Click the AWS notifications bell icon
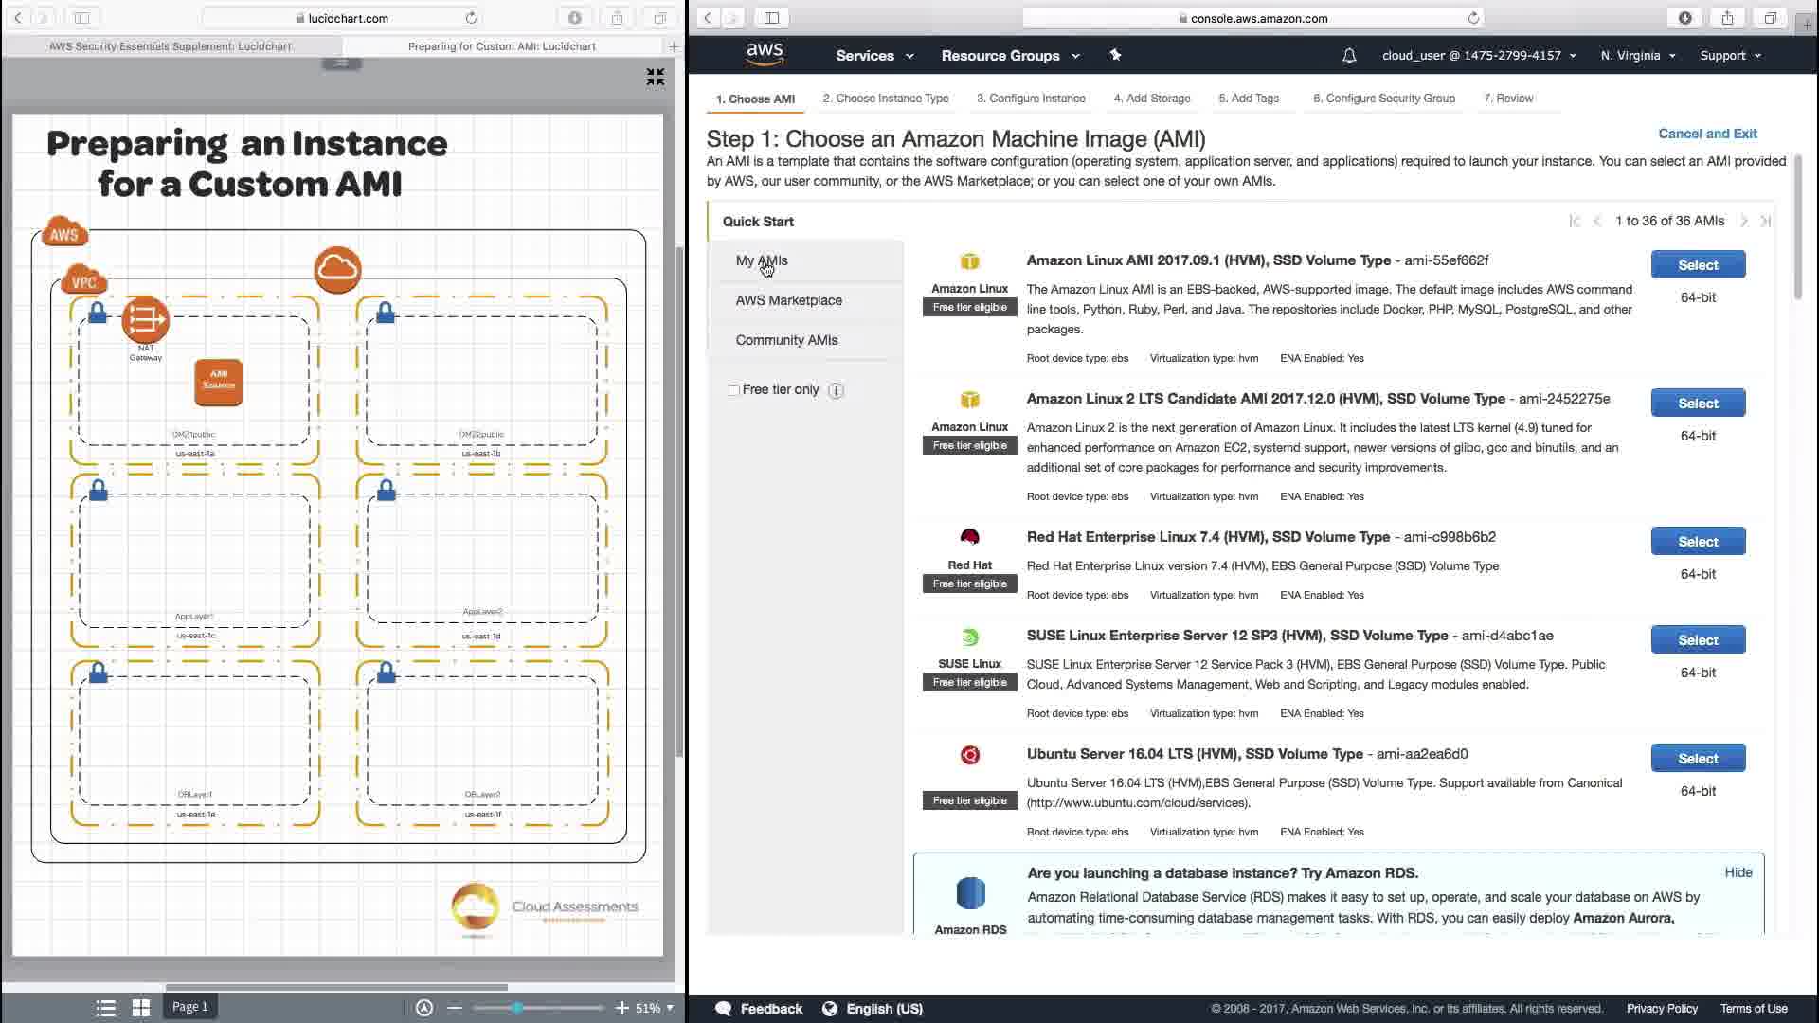The width and height of the screenshot is (1819, 1023). click(1349, 56)
